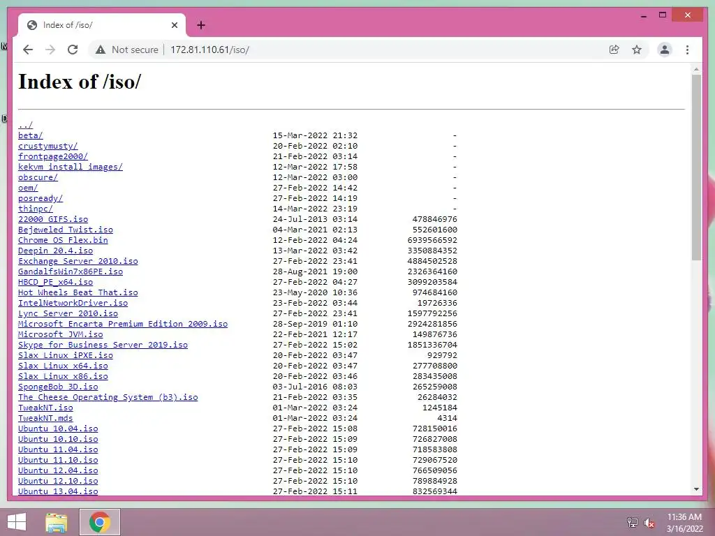The height and width of the screenshot is (536, 715).
Task: Download 22000_GIFS.iso
Action: click(x=53, y=219)
